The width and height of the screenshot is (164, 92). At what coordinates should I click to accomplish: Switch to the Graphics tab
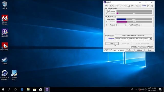138,6
